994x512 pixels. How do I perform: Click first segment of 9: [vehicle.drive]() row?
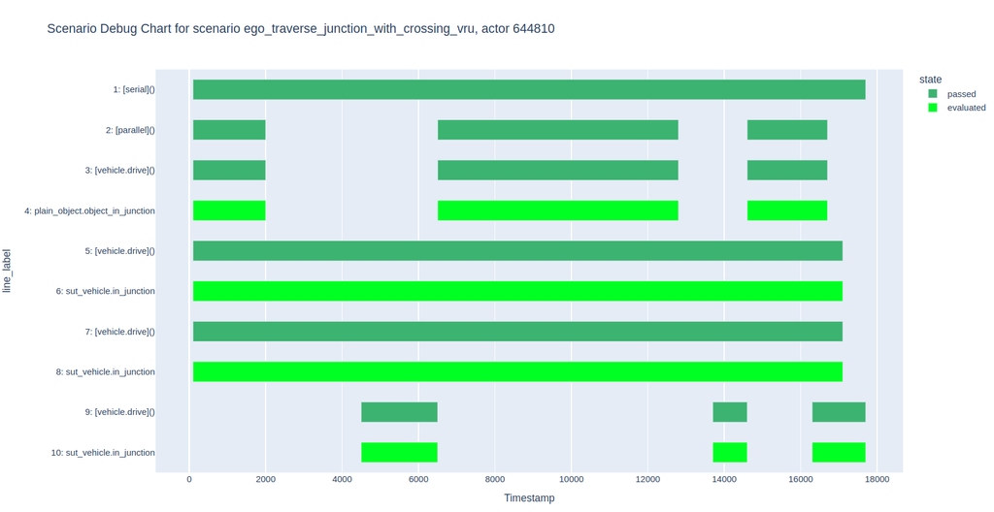(399, 412)
